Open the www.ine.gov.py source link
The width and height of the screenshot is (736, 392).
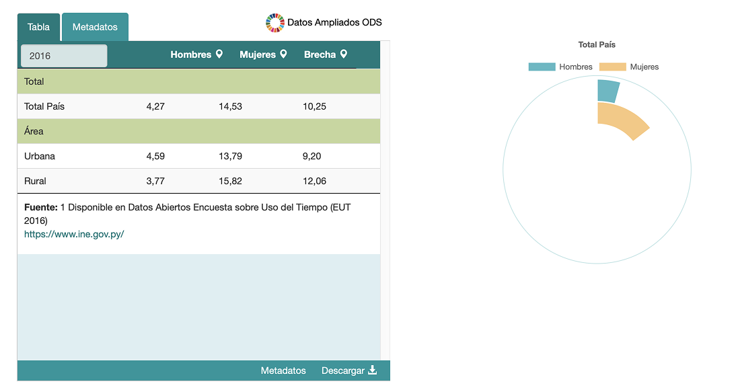74,234
